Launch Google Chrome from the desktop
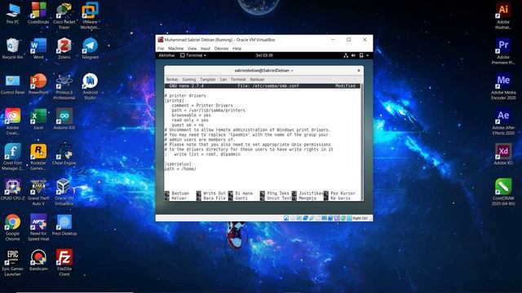Screen dimensions: 522x293 (13, 227)
